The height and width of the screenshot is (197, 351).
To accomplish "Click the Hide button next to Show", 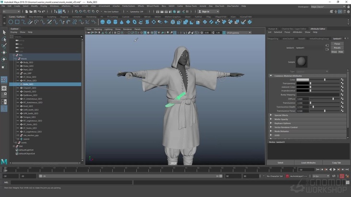I will [341, 52].
